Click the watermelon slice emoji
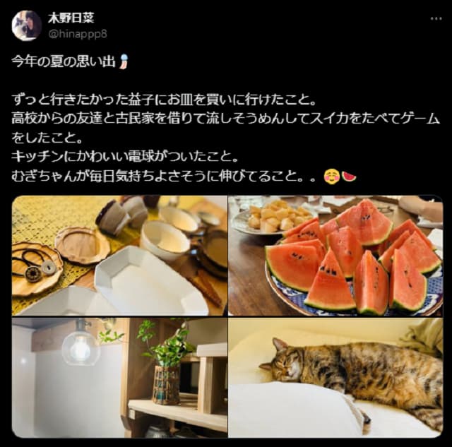Image resolution: width=452 pixels, height=447 pixels. (x=348, y=176)
